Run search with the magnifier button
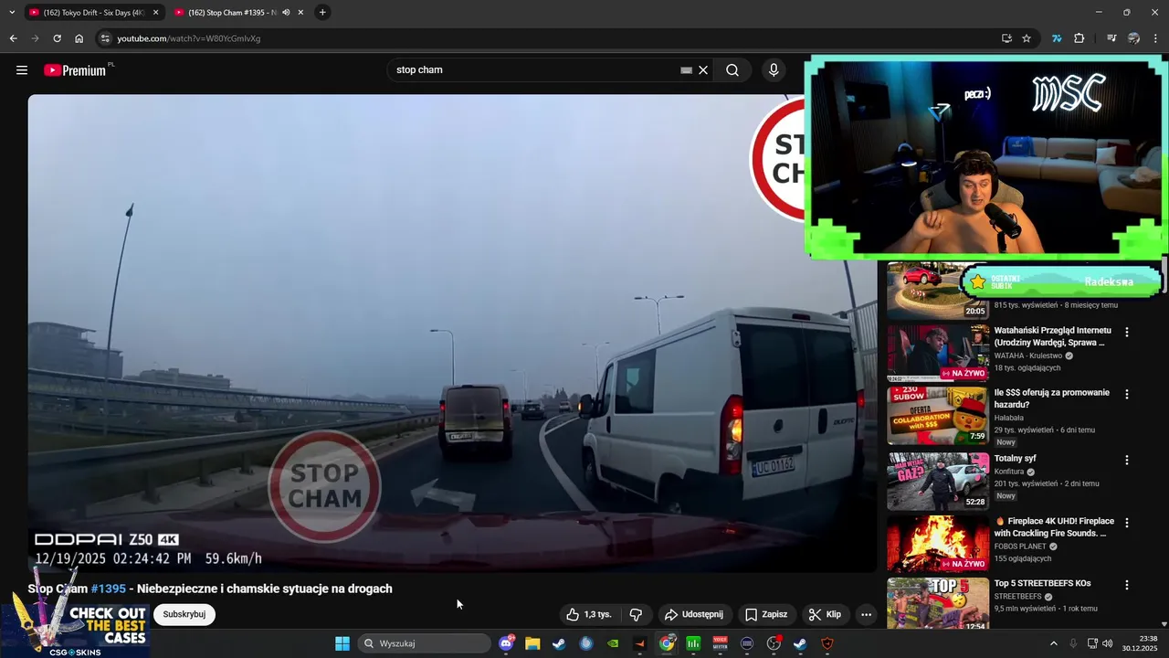Viewport: 1169px width, 658px height. click(x=732, y=70)
